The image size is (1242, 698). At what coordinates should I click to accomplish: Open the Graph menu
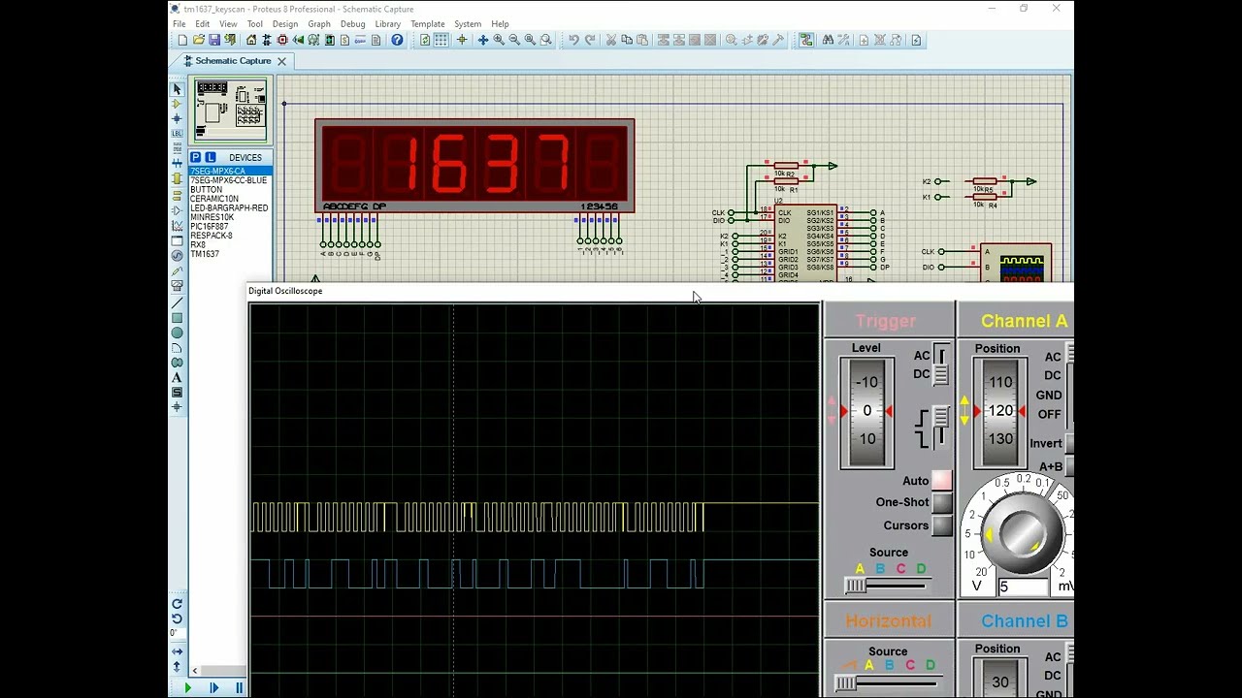(319, 24)
